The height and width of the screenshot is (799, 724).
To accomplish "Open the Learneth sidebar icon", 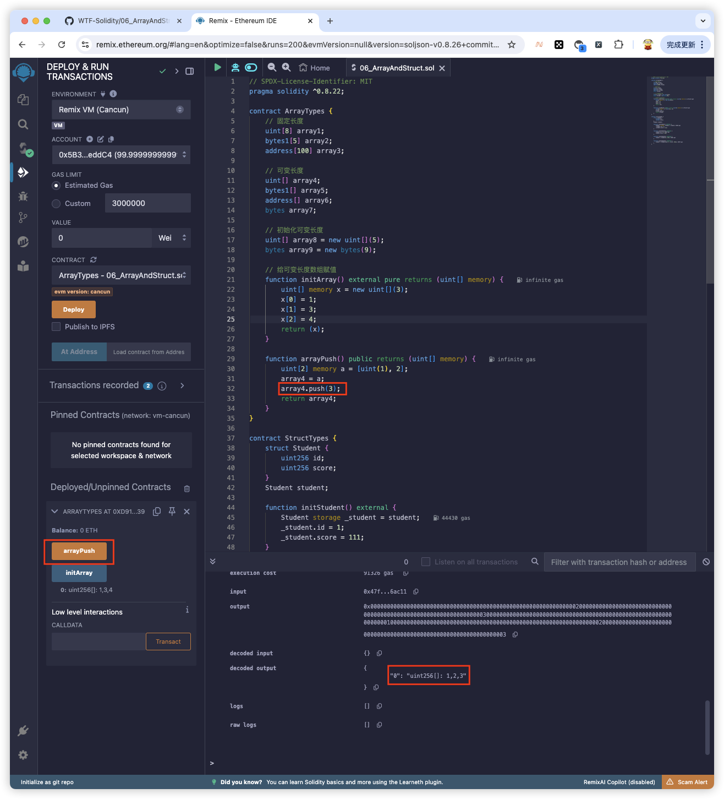I will (x=23, y=266).
